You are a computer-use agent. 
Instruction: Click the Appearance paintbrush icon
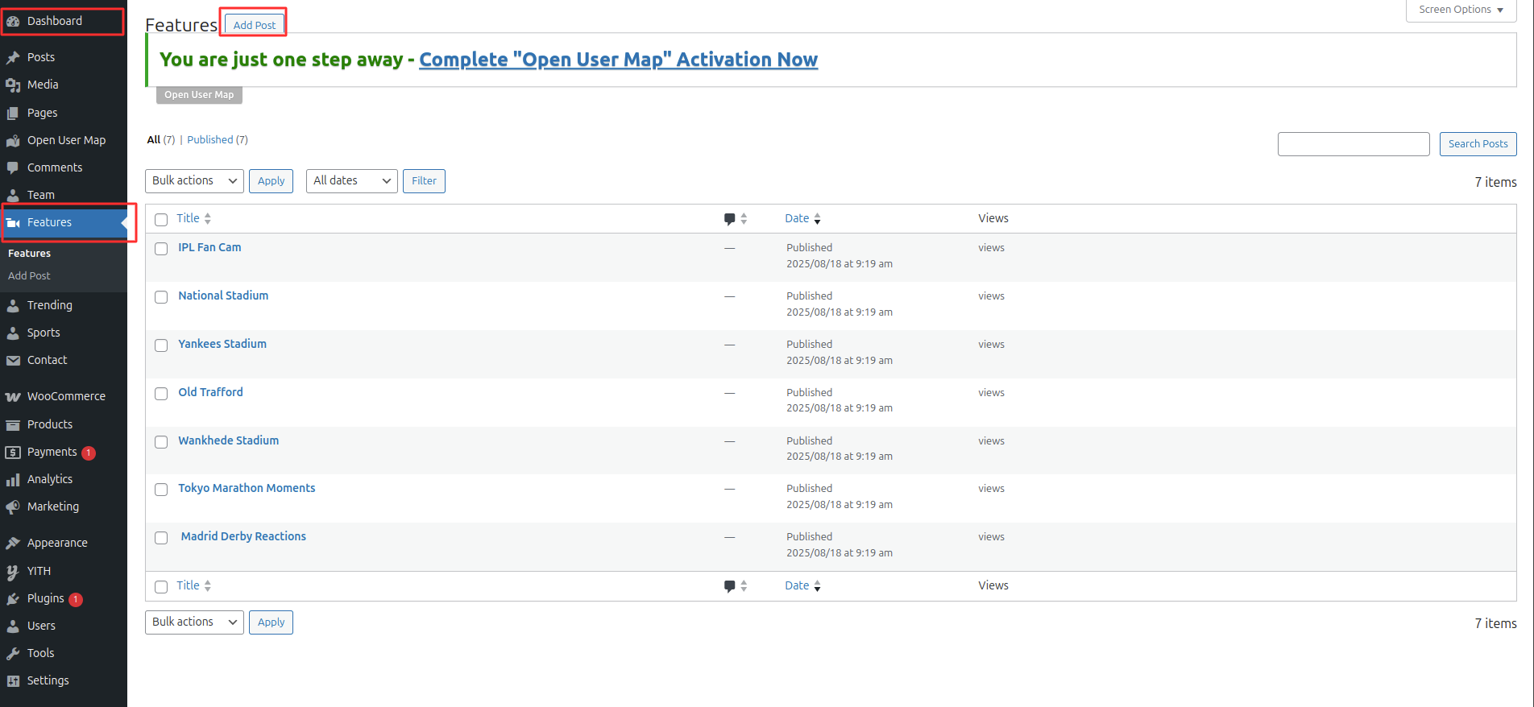13,544
